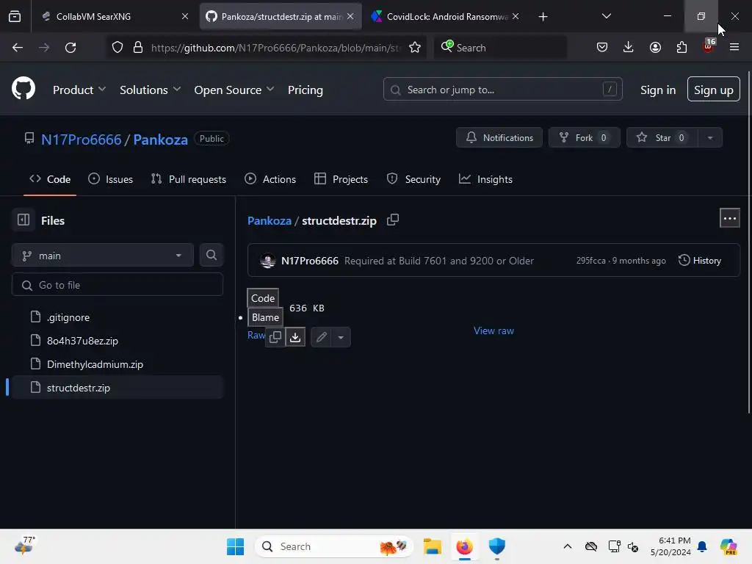Image resolution: width=752 pixels, height=564 pixels.
Task: Open the Insights tab
Action: (x=485, y=179)
